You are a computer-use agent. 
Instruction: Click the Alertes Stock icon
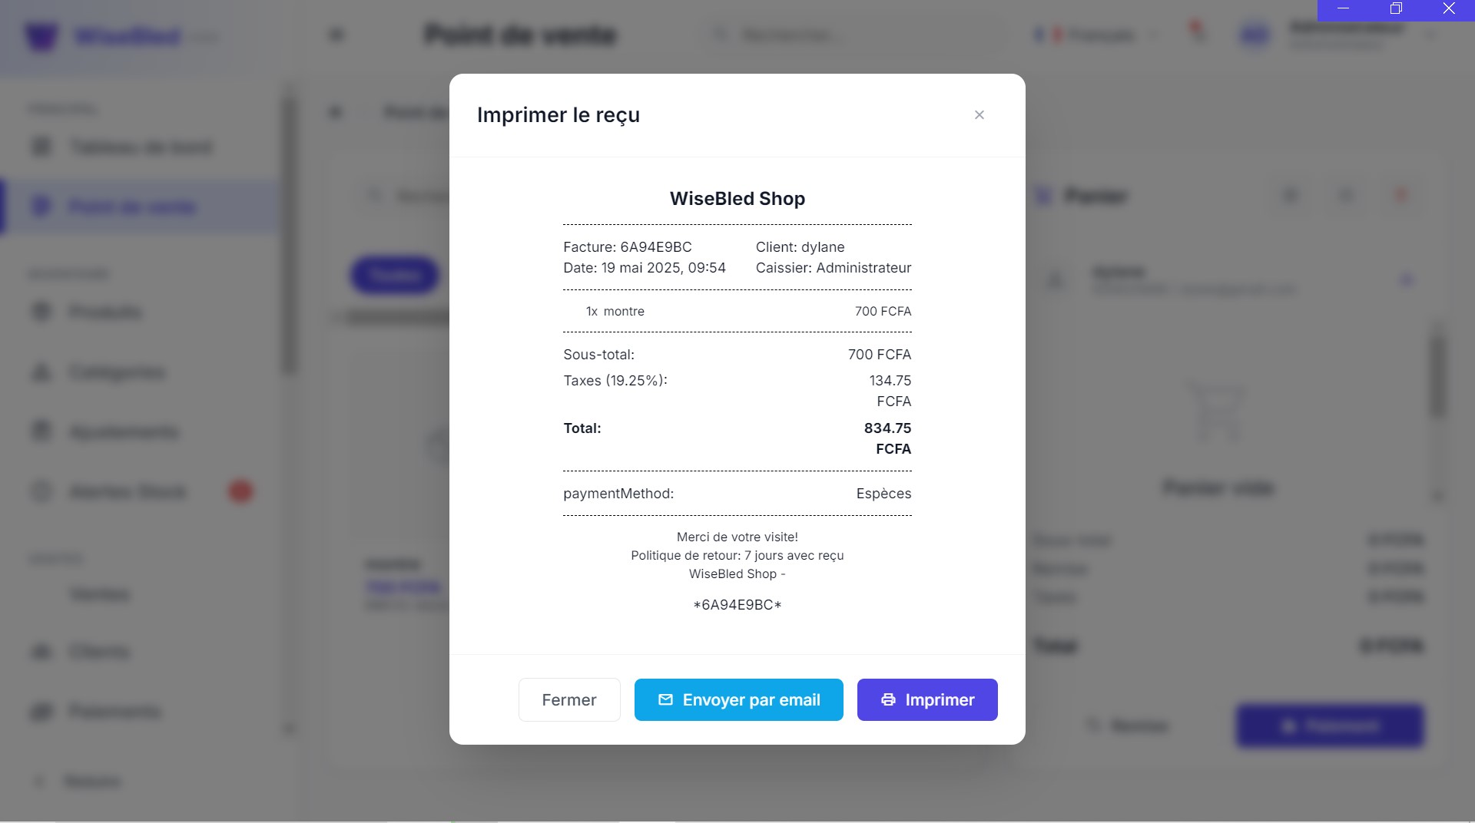tap(41, 491)
